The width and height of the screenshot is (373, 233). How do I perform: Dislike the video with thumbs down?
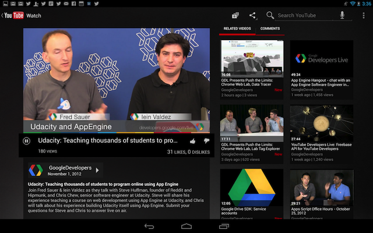click(x=206, y=141)
